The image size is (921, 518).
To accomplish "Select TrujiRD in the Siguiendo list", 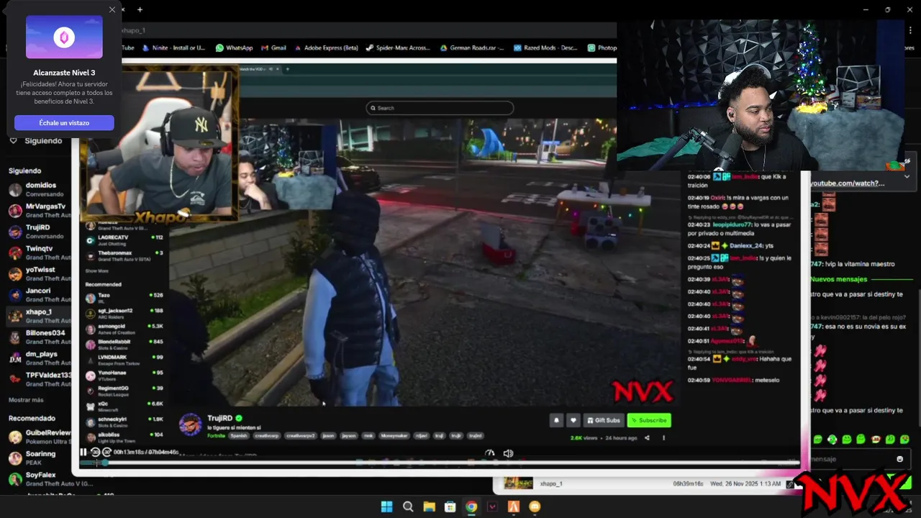I will coord(40,231).
